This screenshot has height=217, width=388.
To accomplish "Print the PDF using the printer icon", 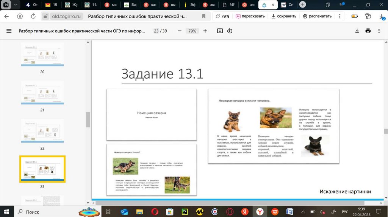I will coord(368,31).
